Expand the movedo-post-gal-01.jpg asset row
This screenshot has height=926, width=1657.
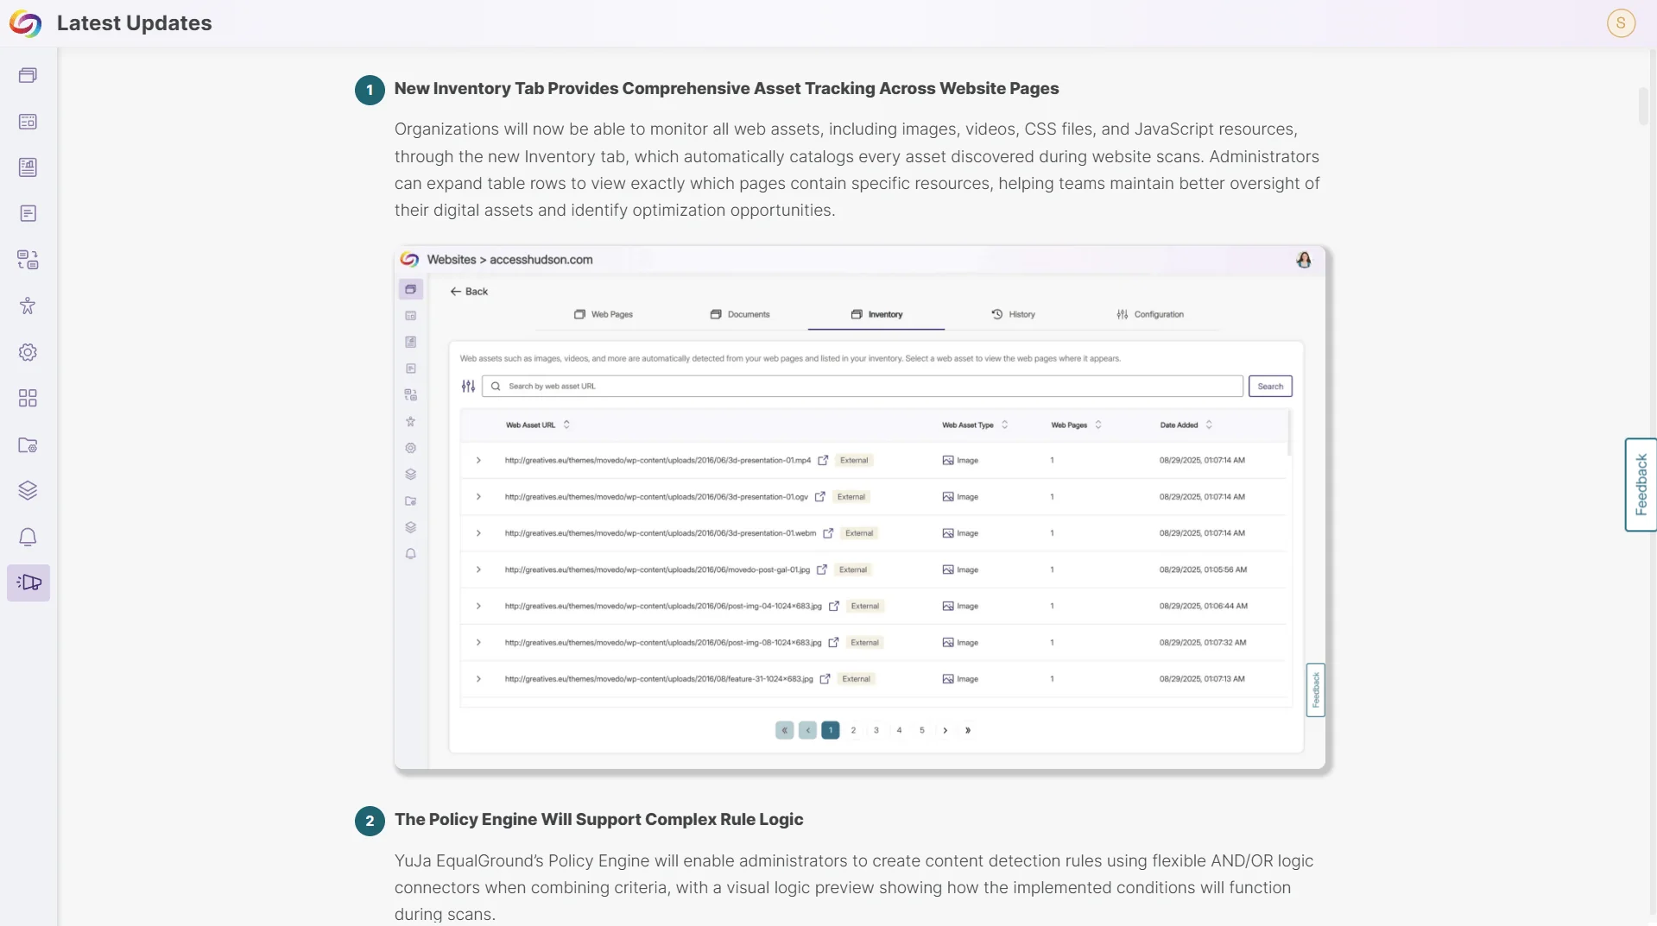coord(478,570)
